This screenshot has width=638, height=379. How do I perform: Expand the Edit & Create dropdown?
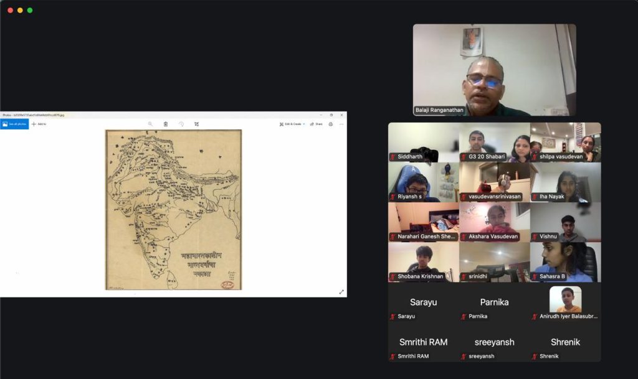tap(292, 124)
